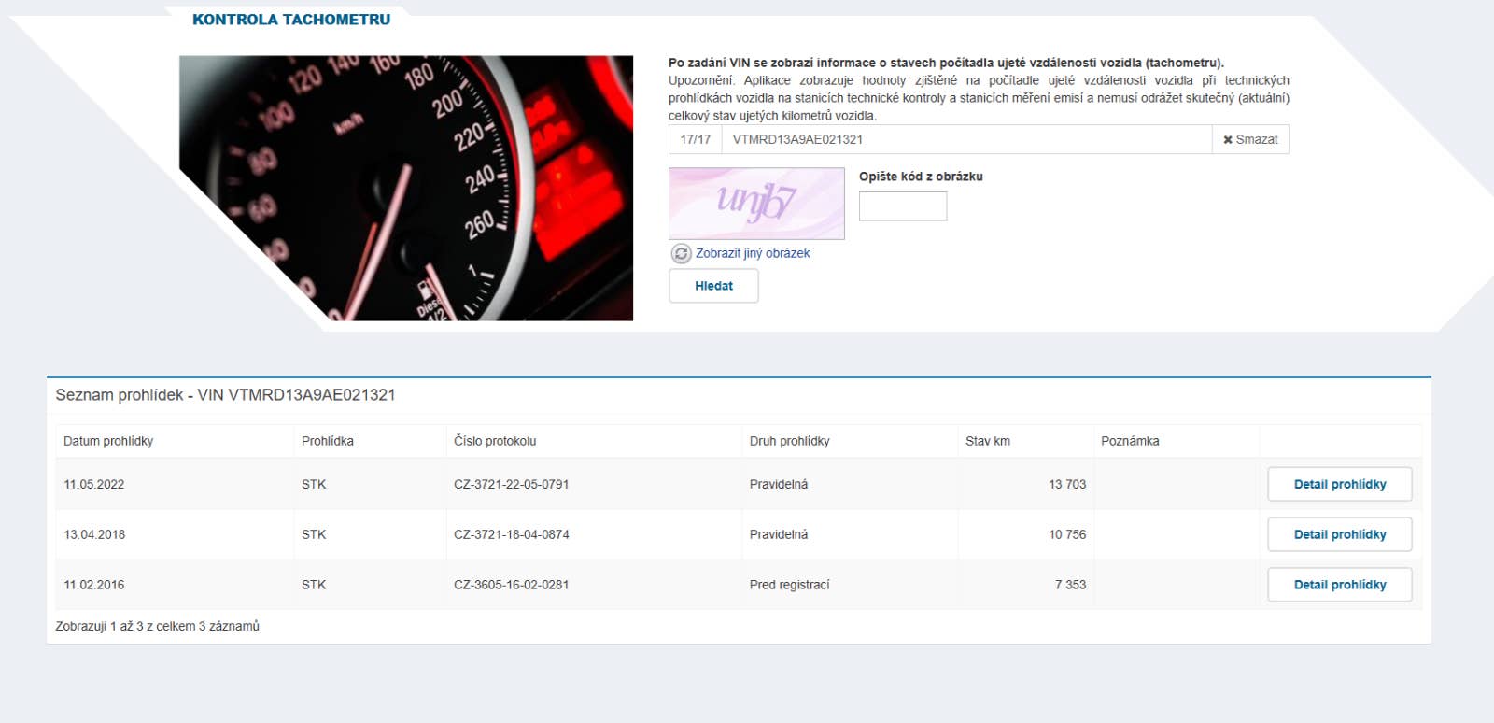Open the 'Zobrazit jiný obrázek' link
Viewport: 1494px width, 723px height.
(x=752, y=253)
